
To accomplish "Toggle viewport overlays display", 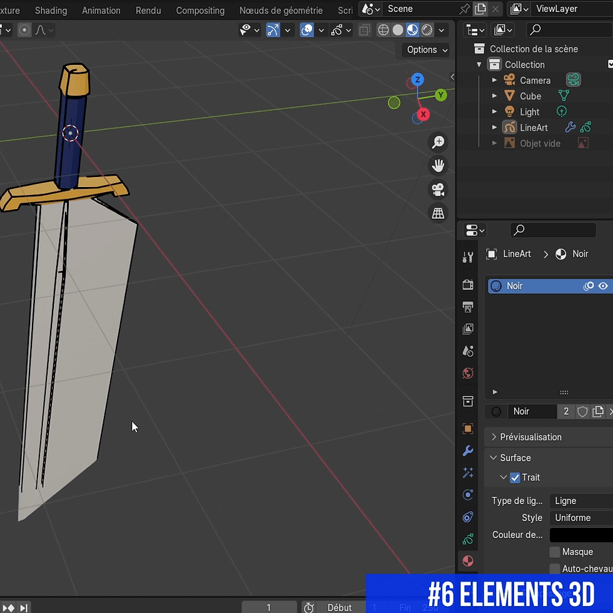I will point(307,30).
